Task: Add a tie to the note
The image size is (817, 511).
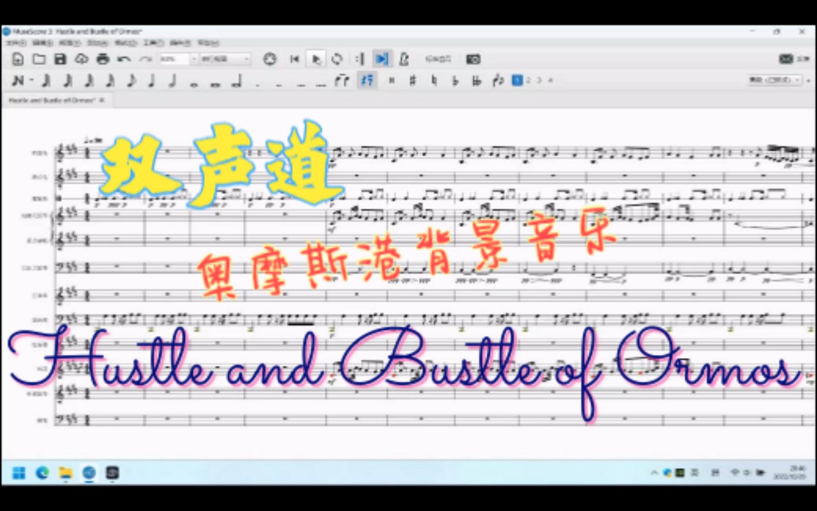Action: click(x=342, y=80)
